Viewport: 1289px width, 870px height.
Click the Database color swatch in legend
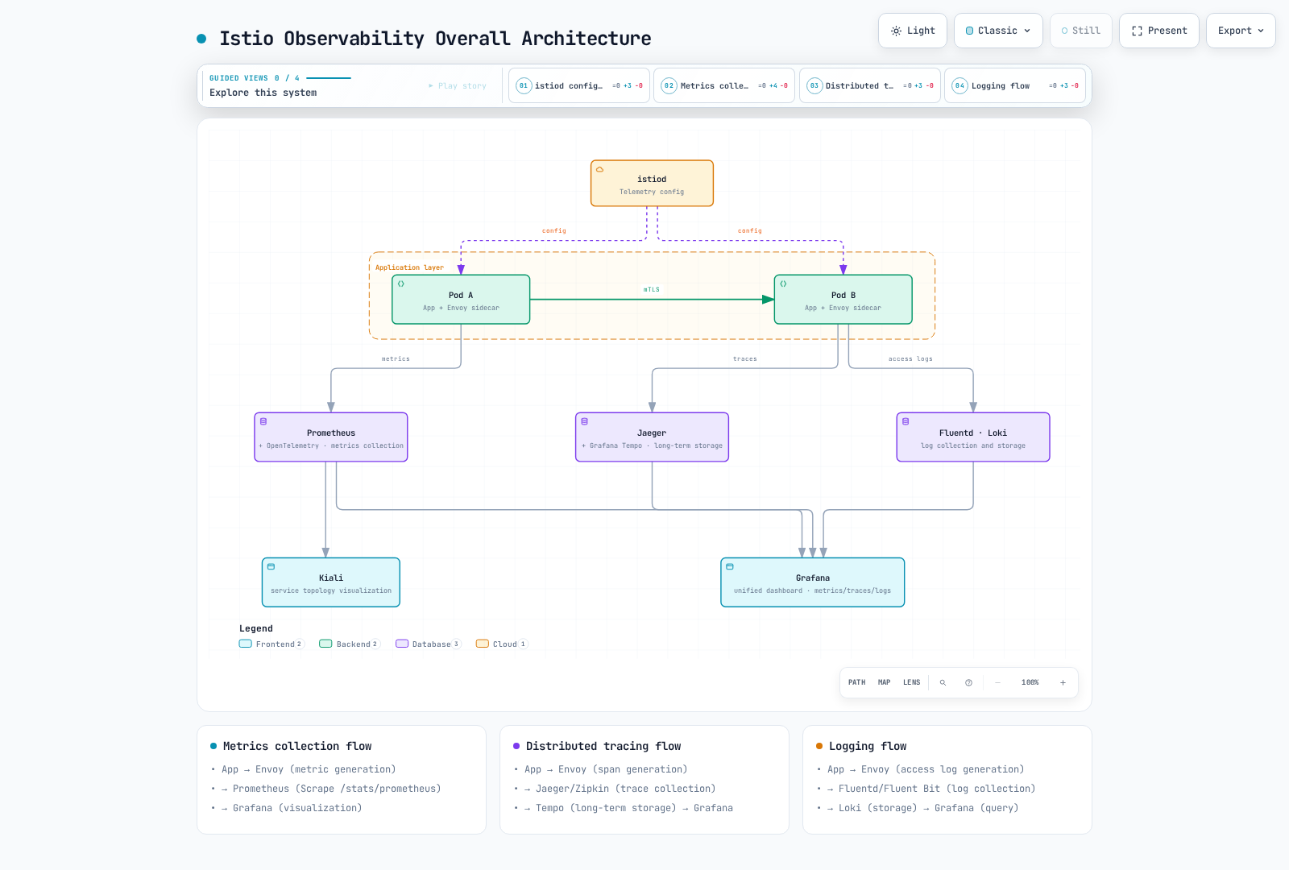[402, 644]
